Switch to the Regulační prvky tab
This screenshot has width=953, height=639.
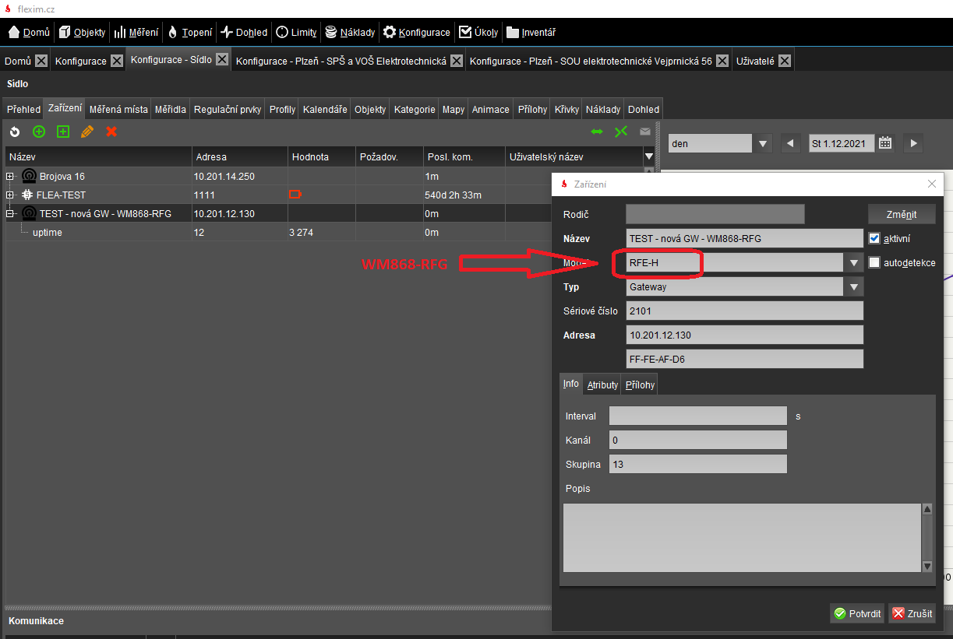pos(228,110)
